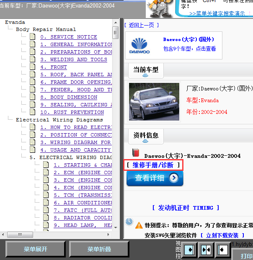Click the page icon beside 1. STARTING & CHA
This screenshot has width=253, height=260.
pos(46,165)
